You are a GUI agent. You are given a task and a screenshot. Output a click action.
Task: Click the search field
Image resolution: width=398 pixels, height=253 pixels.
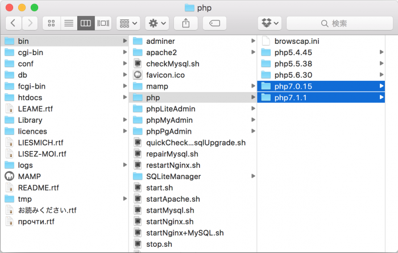(x=339, y=23)
